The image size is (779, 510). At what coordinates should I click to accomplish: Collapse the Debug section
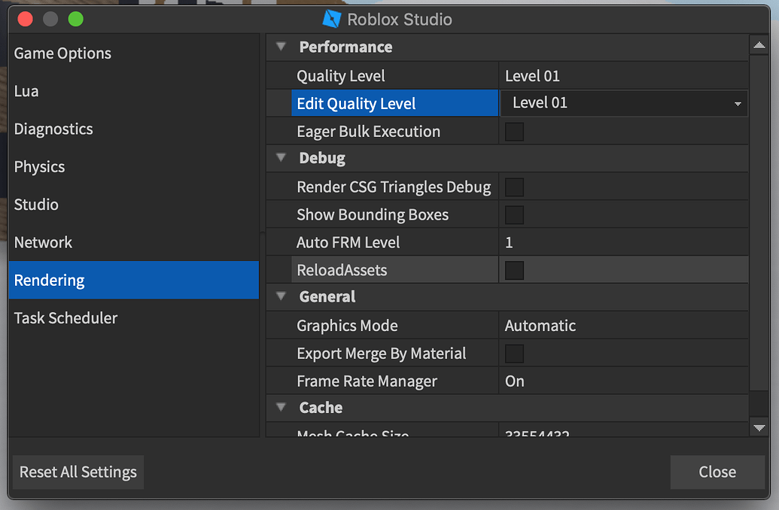point(281,158)
